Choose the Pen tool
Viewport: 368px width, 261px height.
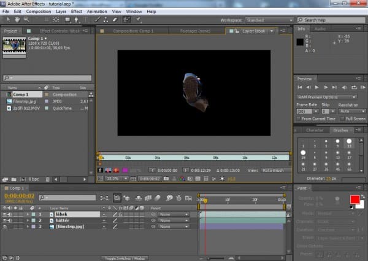(75, 20)
